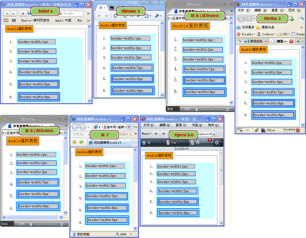
Task: Open Firefox's 编辑 menu
Action: [260, 10]
